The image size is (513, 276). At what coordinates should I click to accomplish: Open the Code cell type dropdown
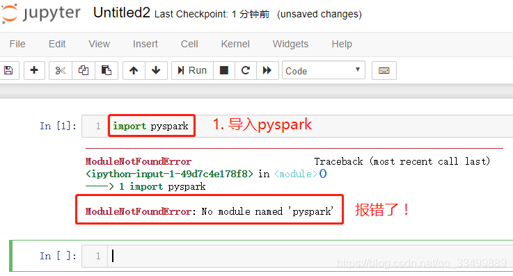coord(324,70)
